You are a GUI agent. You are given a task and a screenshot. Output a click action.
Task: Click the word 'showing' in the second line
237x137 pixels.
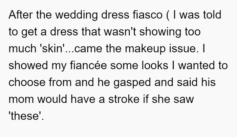click(x=160, y=32)
